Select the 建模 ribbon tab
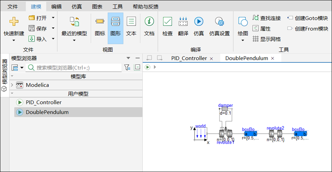Screen dimensions: 332x172 [36, 7]
